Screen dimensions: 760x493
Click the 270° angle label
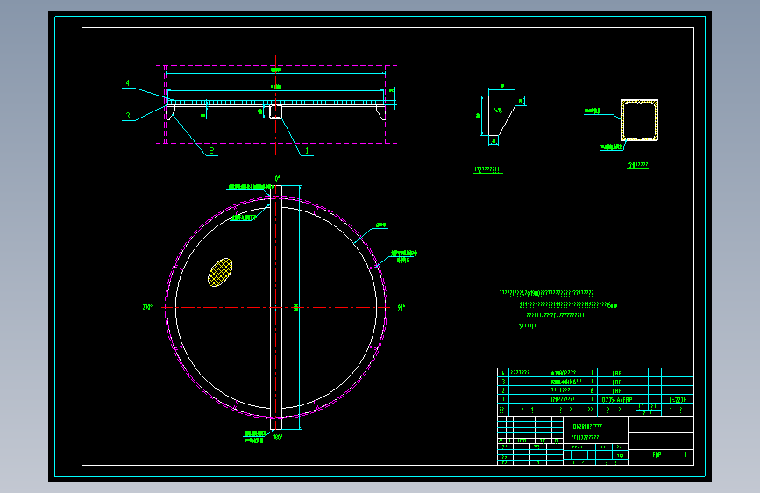148,307
